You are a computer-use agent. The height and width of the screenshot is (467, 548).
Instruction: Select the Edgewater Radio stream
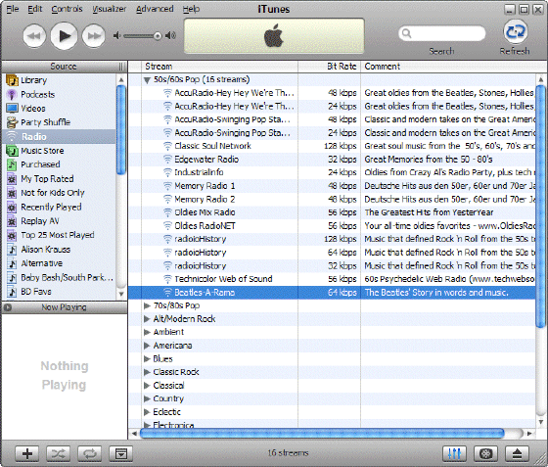coord(332,160)
